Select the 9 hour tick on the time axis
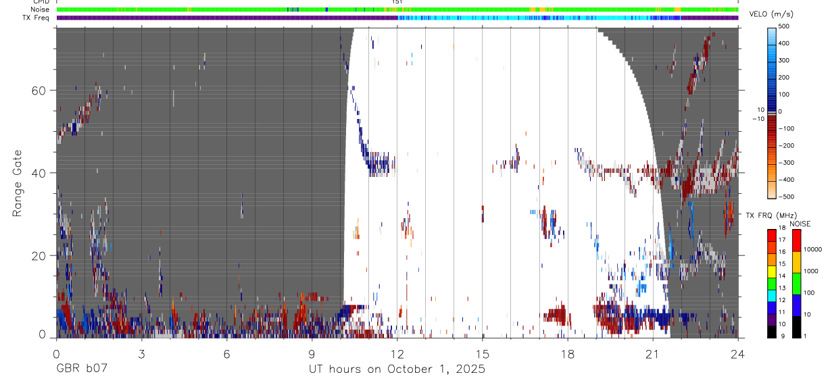The width and height of the screenshot is (830, 383). (x=312, y=353)
